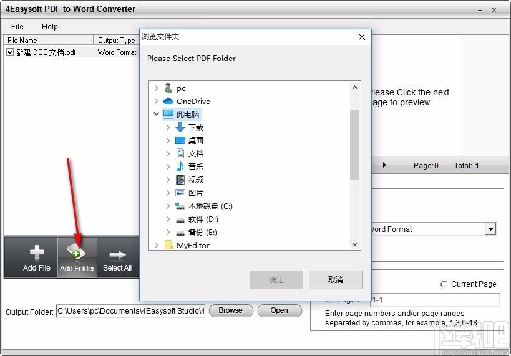This screenshot has height=356, width=511.
Task: Collapse the 此电脑 tree node
Action: [157, 114]
